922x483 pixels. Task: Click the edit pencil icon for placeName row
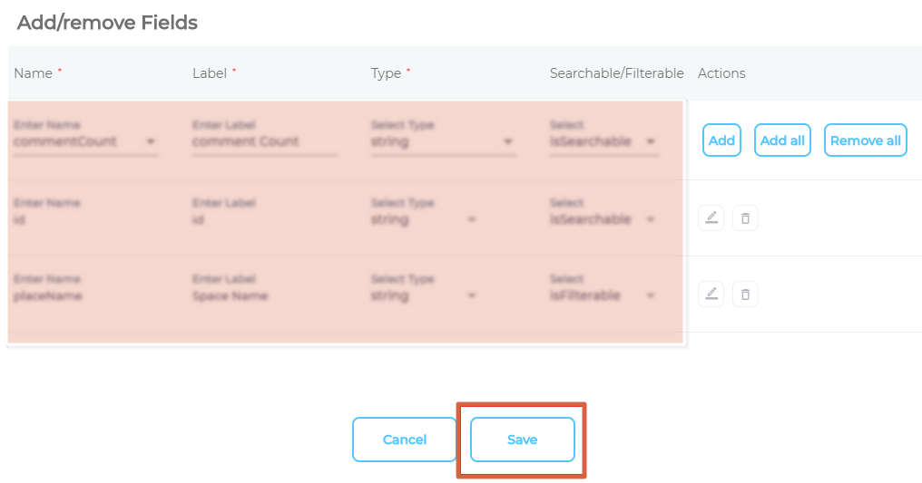click(x=711, y=294)
